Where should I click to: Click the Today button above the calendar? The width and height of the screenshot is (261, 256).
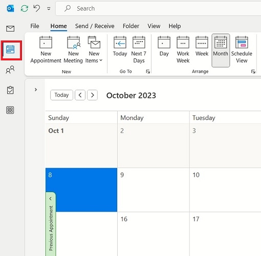click(61, 95)
